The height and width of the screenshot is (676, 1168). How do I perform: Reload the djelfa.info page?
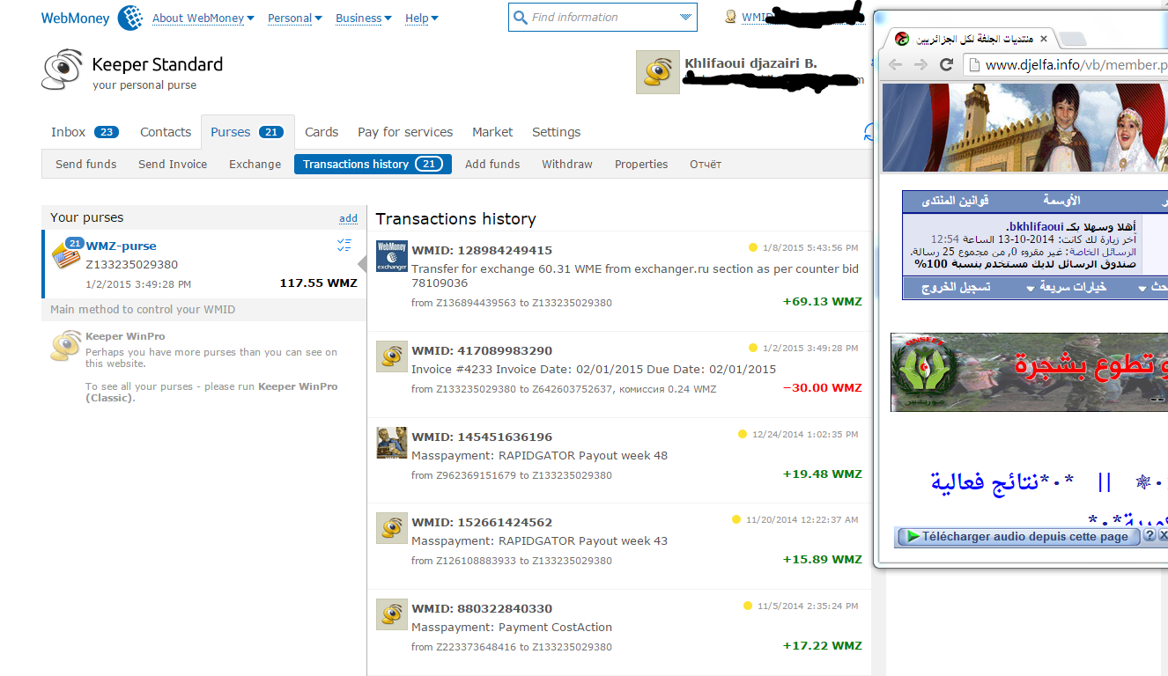click(947, 64)
